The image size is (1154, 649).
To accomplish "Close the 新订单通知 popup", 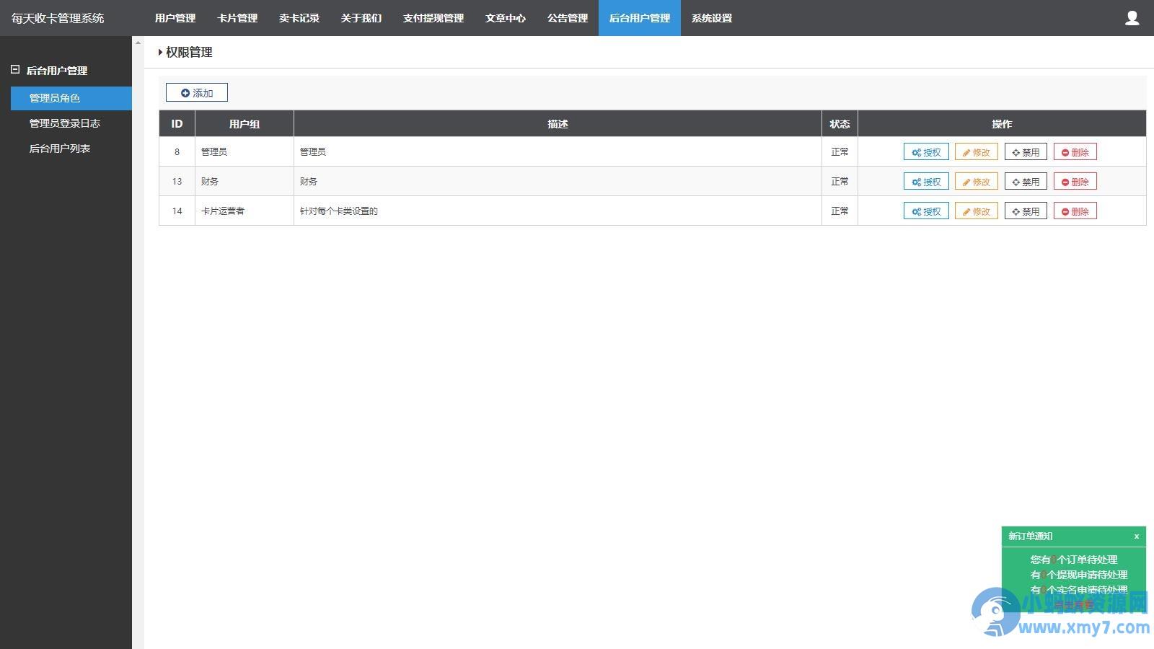I will [x=1137, y=537].
